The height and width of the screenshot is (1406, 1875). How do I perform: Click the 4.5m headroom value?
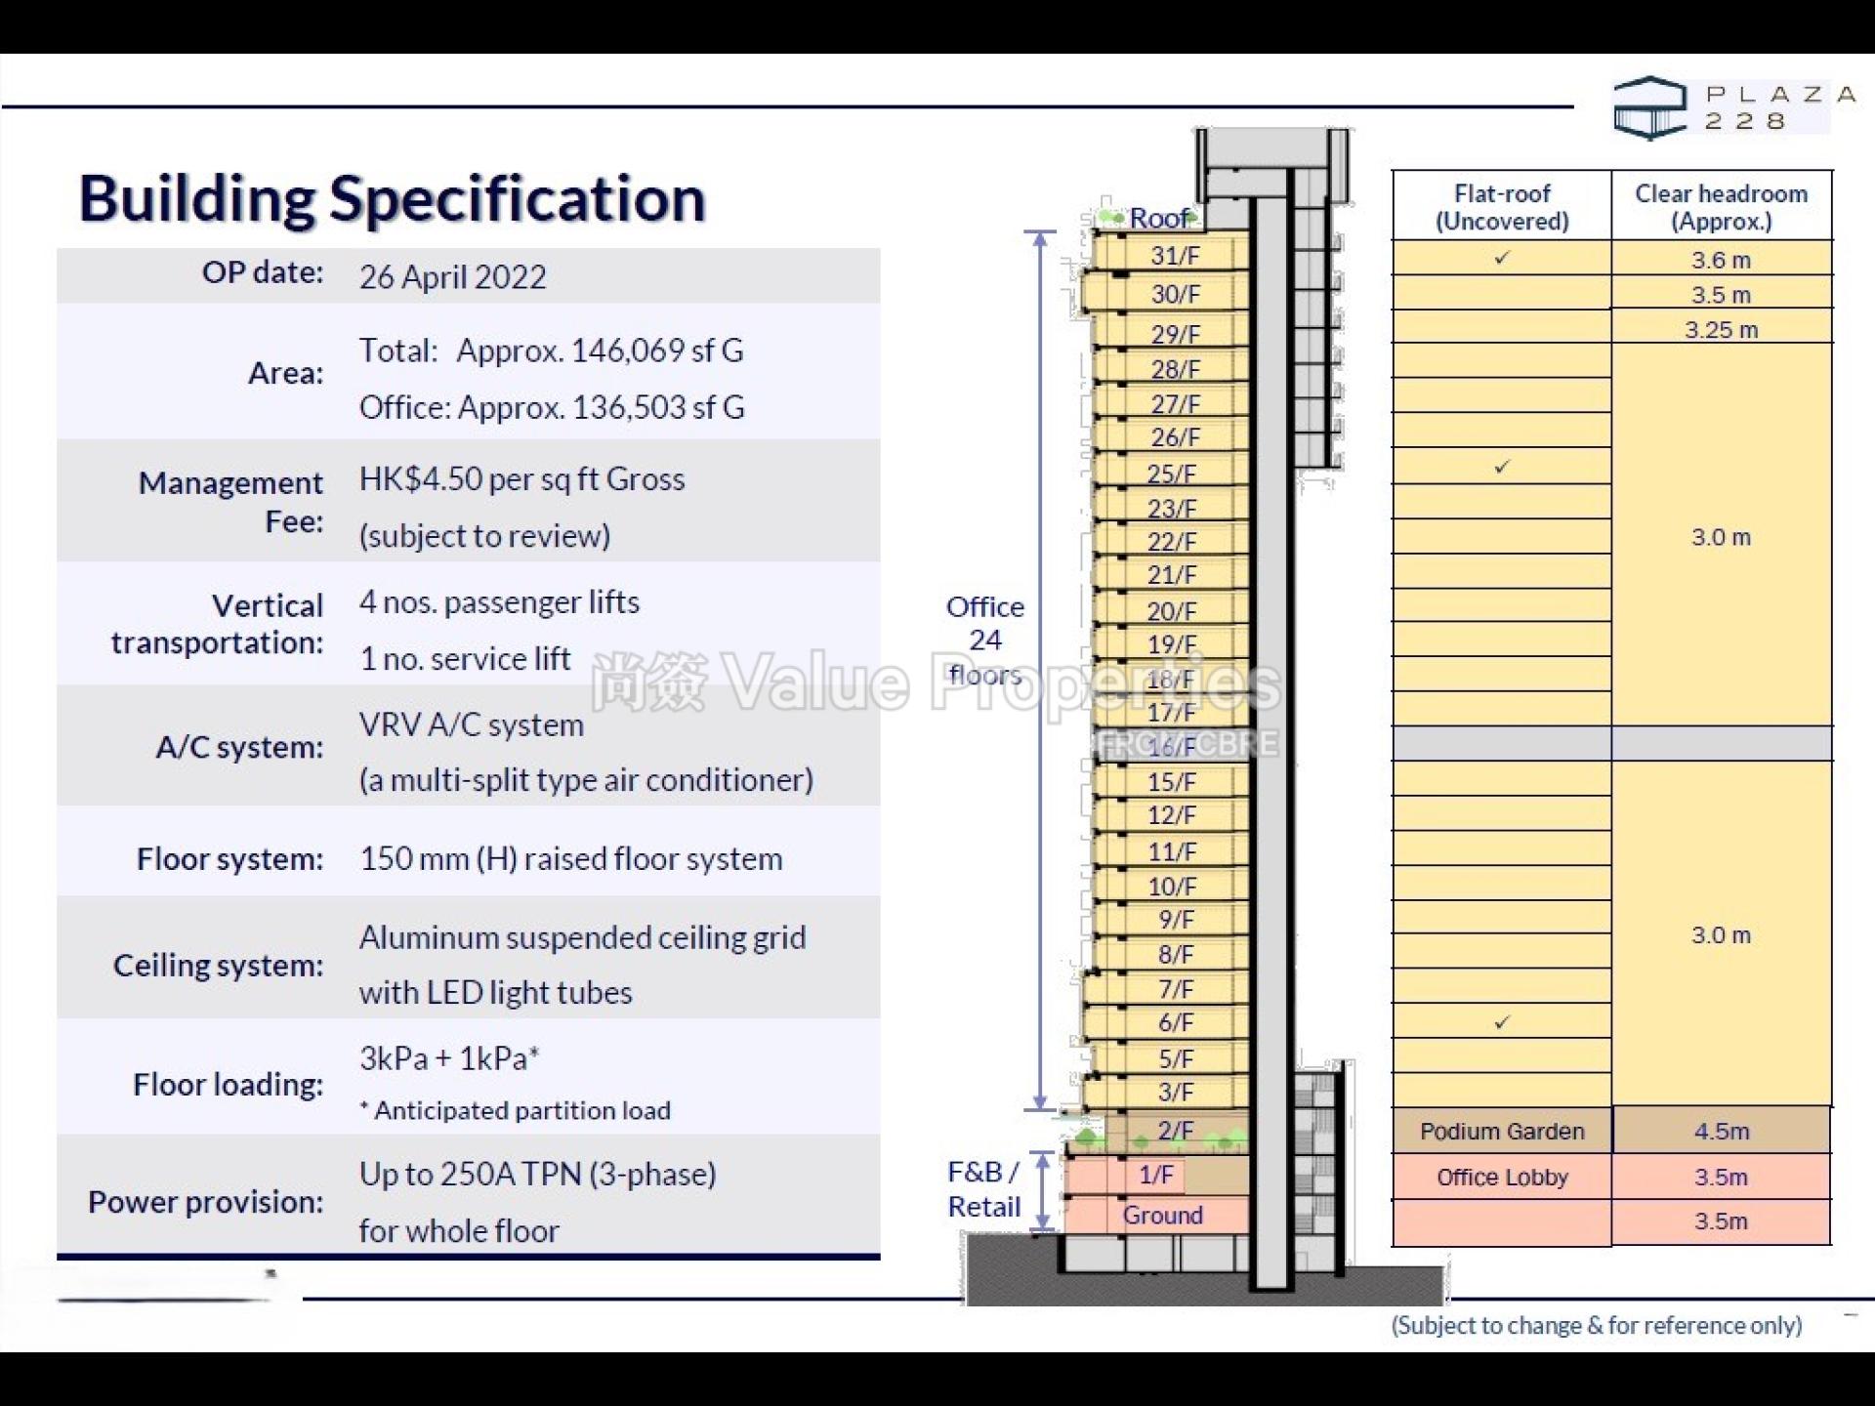(1721, 1131)
